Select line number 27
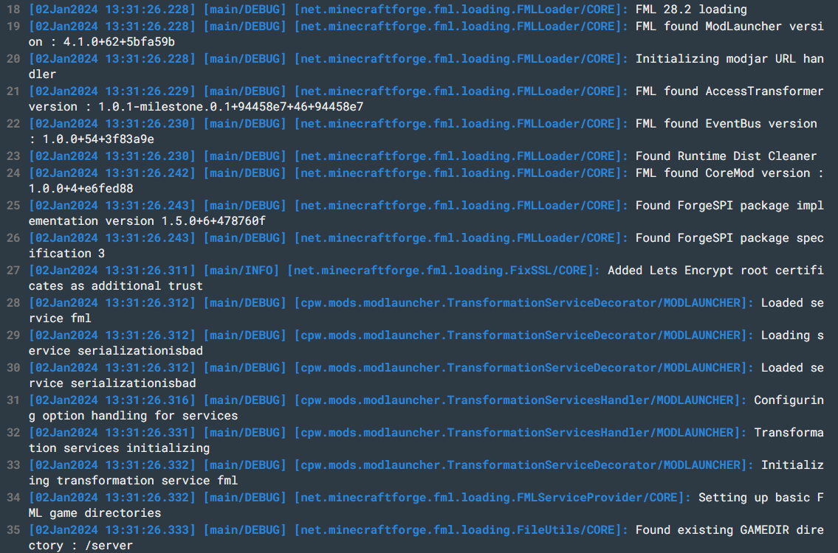Viewport: 838px width, 553px height. pyautogui.click(x=13, y=271)
